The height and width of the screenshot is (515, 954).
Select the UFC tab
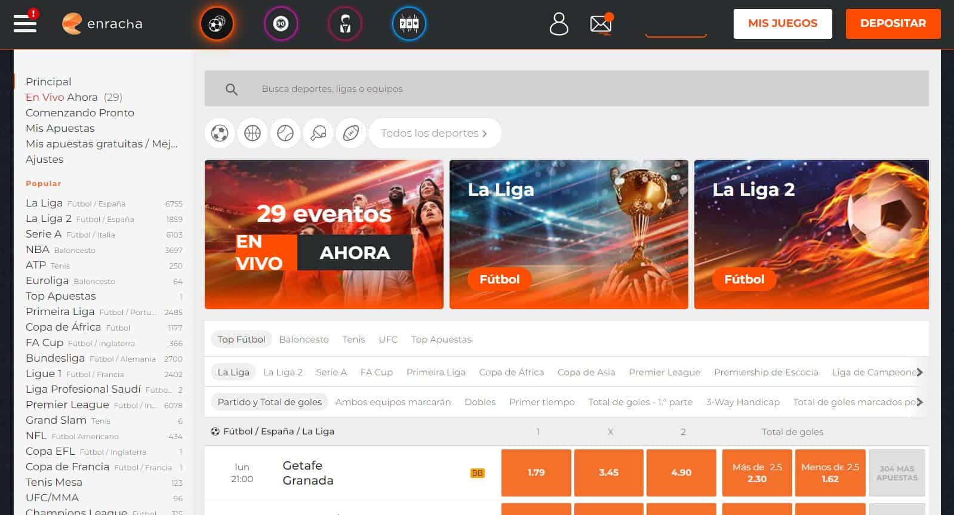coord(388,340)
